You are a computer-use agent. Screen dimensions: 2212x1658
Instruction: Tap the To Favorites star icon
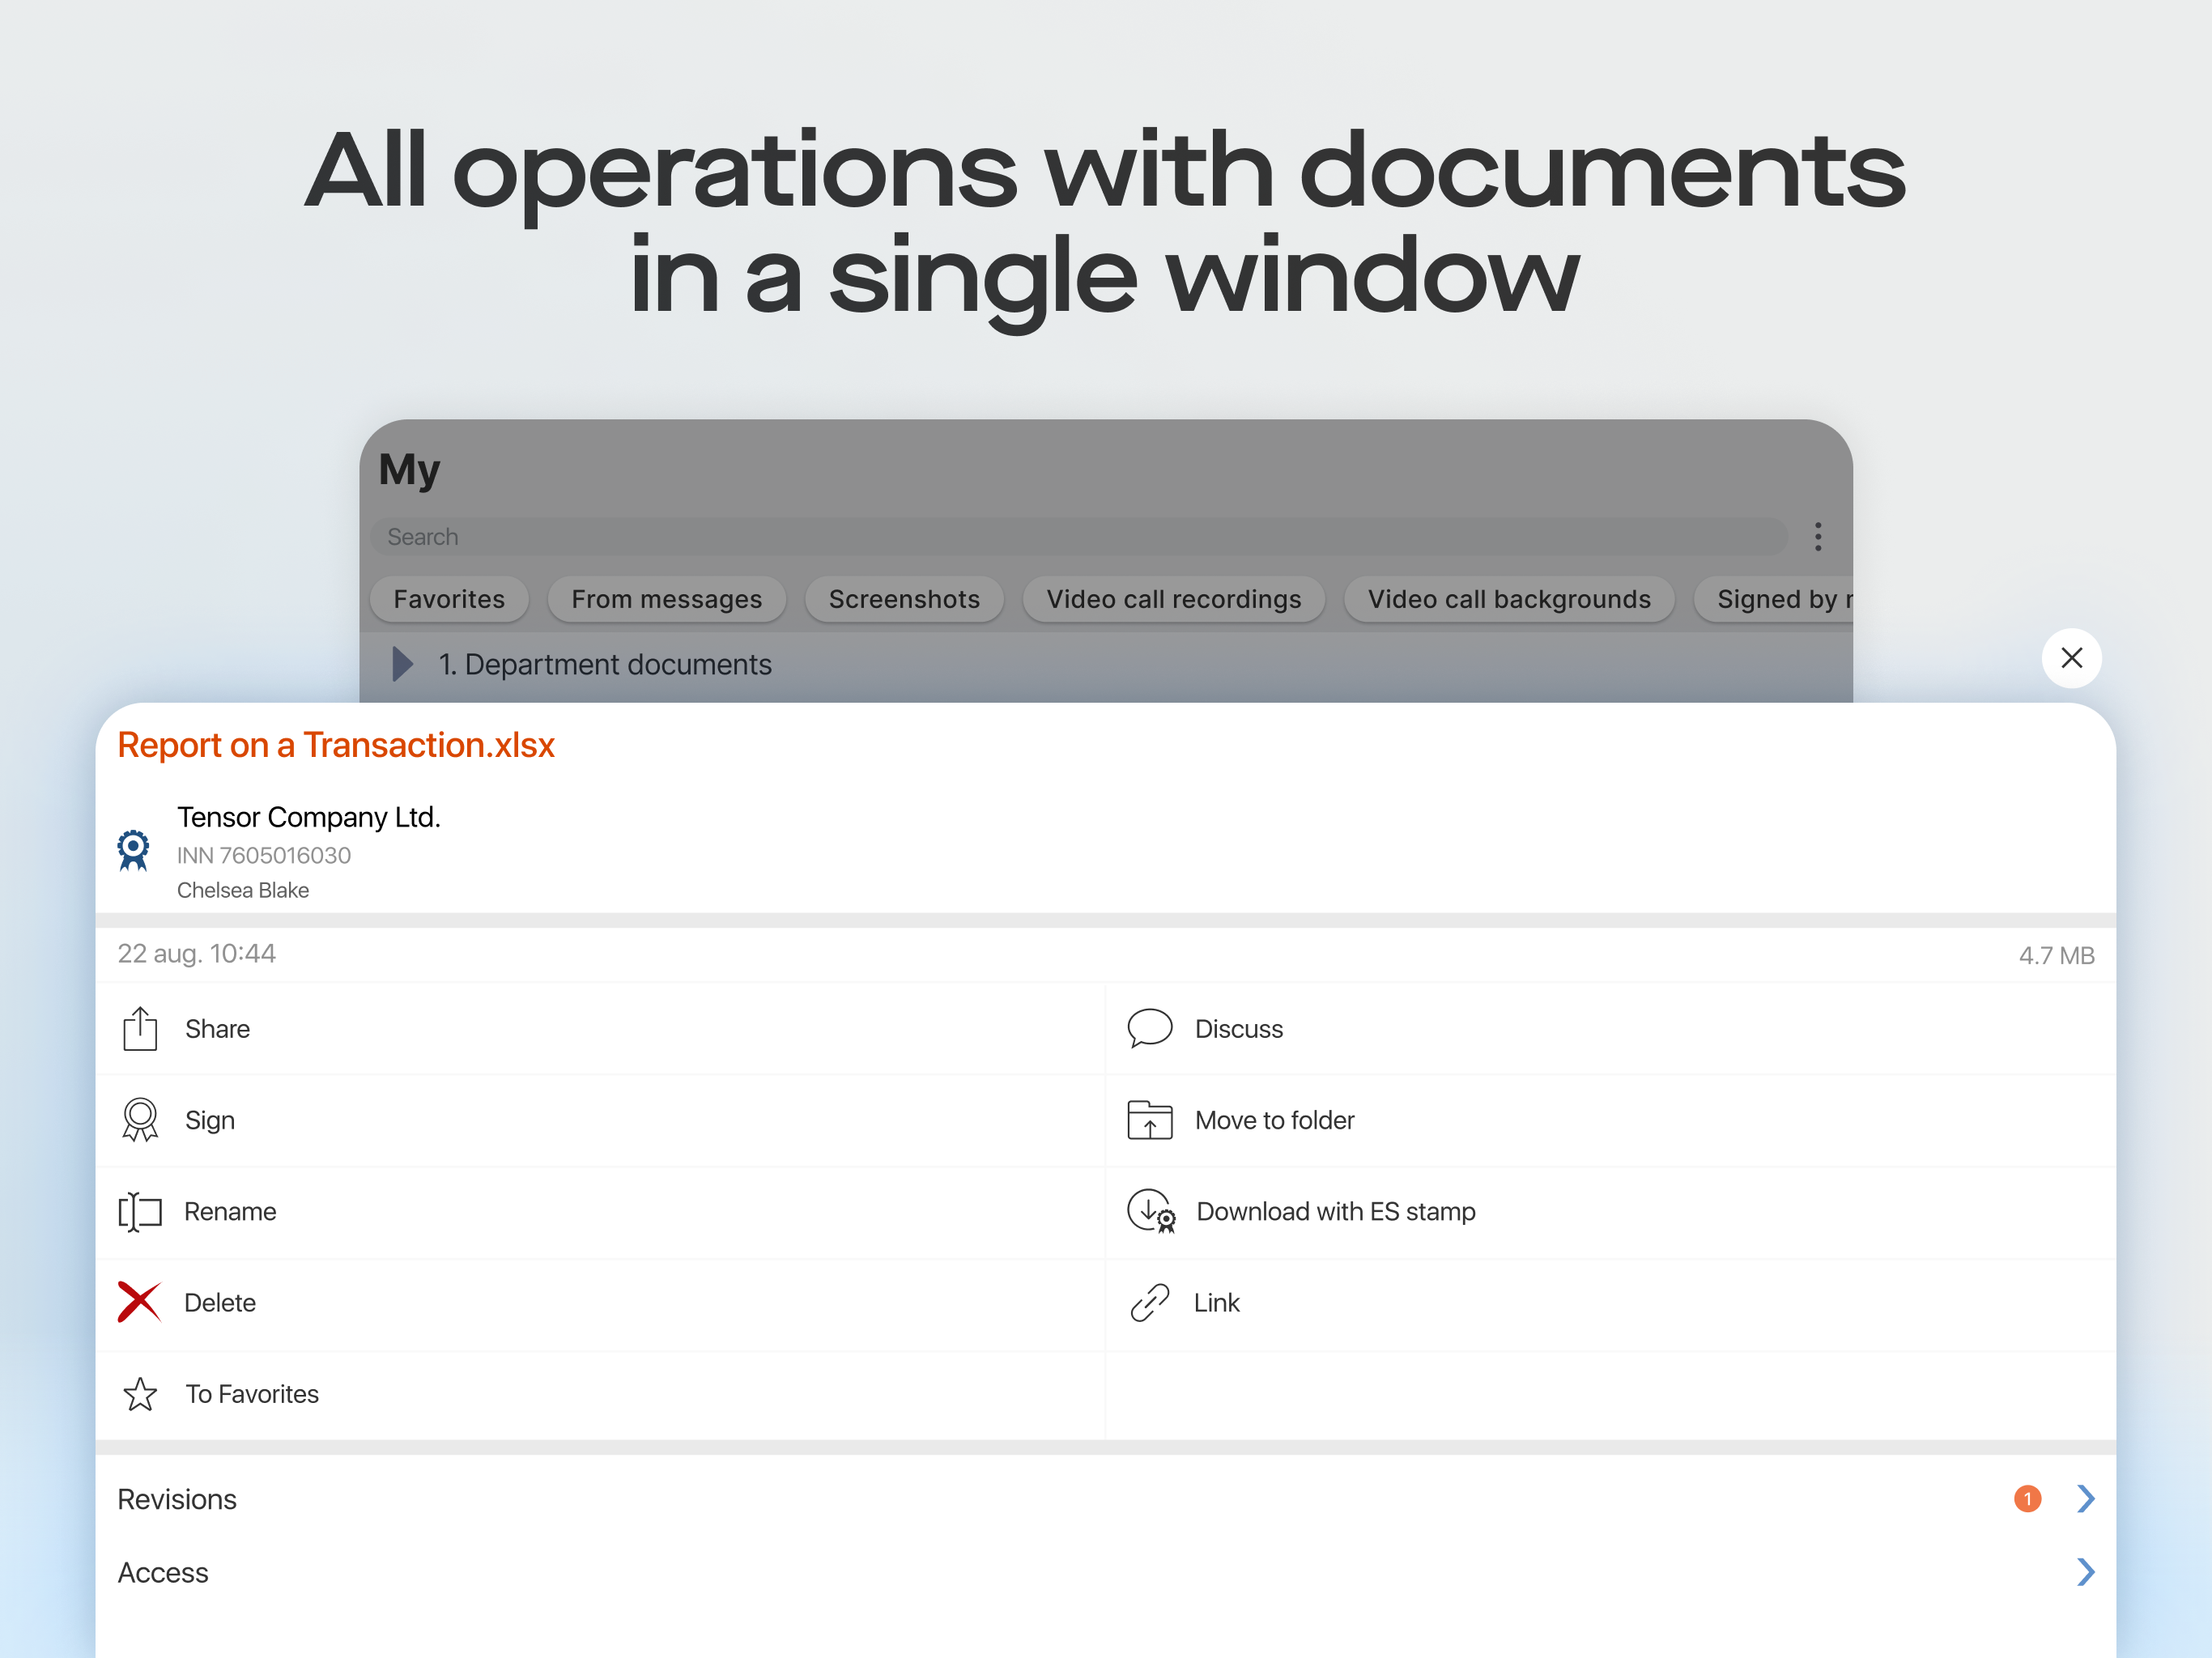pos(140,1394)
